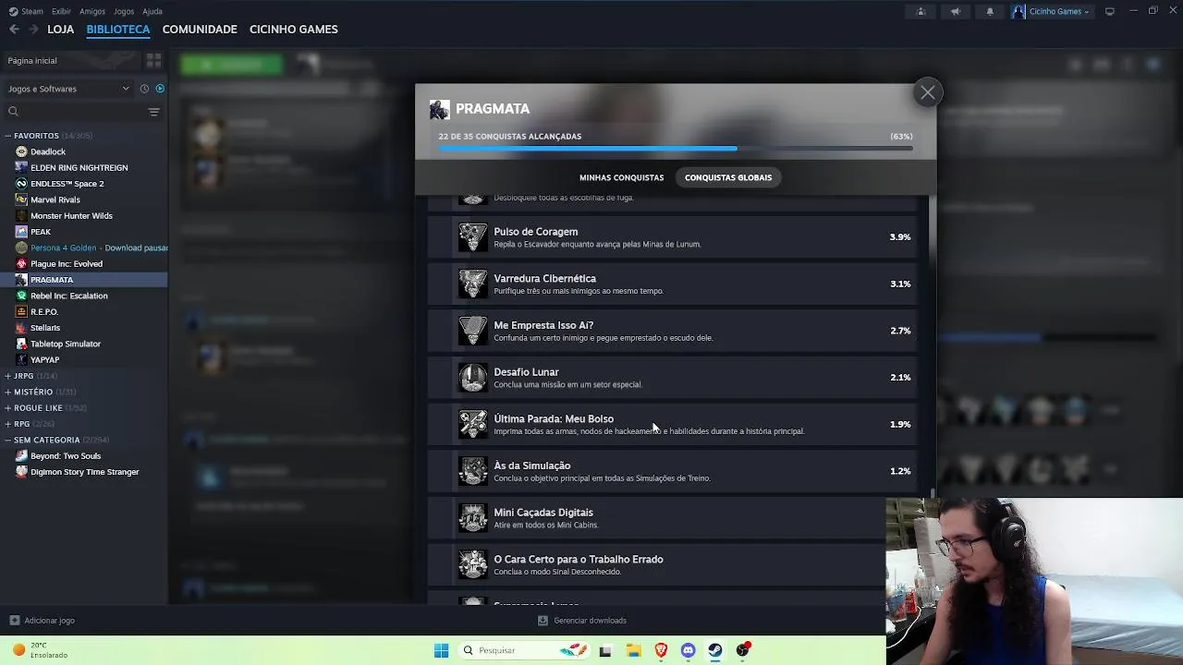Click the Última Parada: Meu Bolso icon
This screenshot has height=665, width=1183.
click(473, 424)
